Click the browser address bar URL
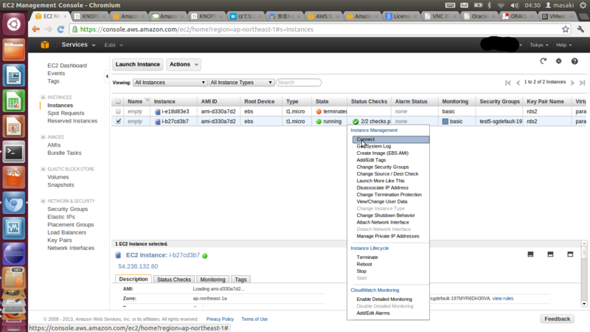 [196, 30]
